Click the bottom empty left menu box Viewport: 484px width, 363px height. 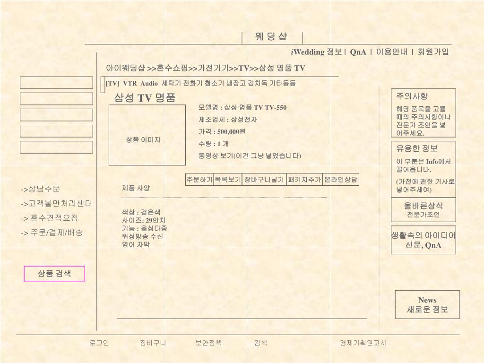coord(57,147)
